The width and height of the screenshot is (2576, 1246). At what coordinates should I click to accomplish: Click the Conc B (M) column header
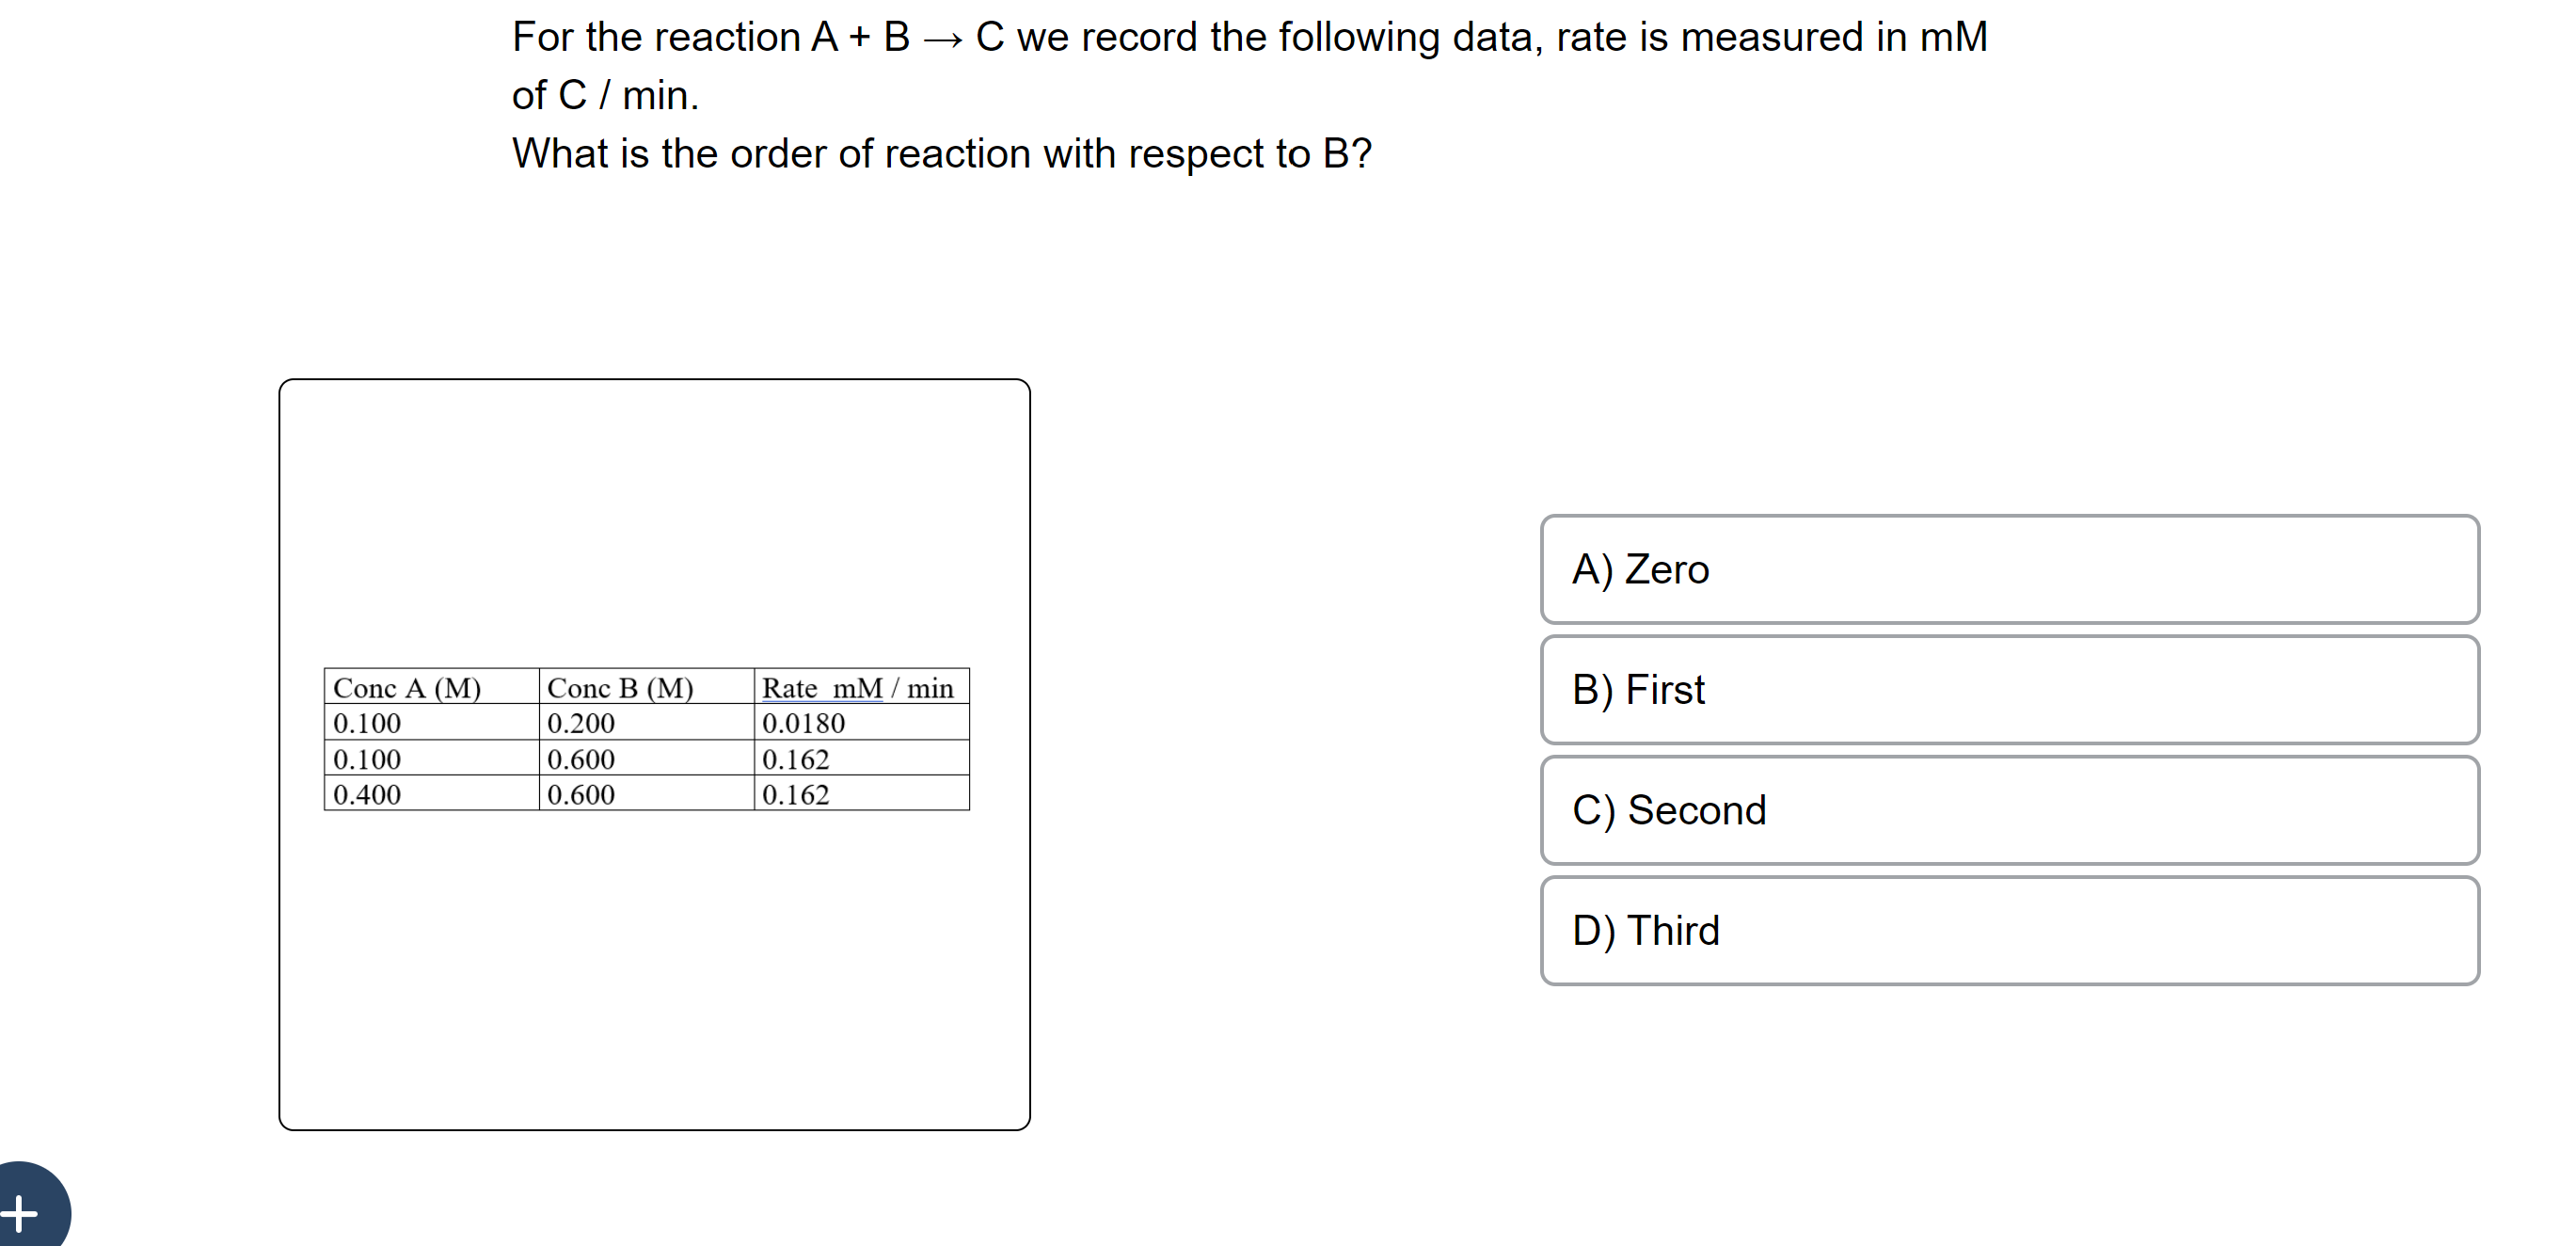tap(621, 688)
